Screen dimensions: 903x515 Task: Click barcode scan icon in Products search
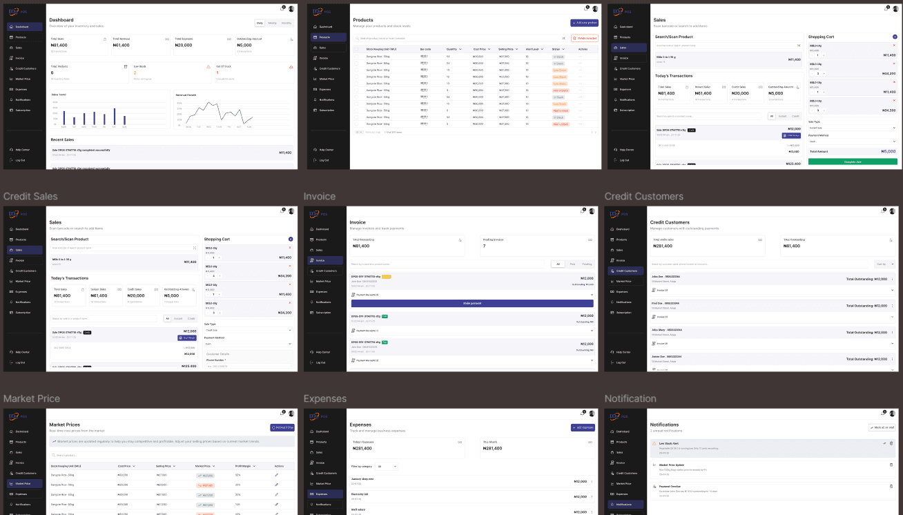click(x=563, y=38)
